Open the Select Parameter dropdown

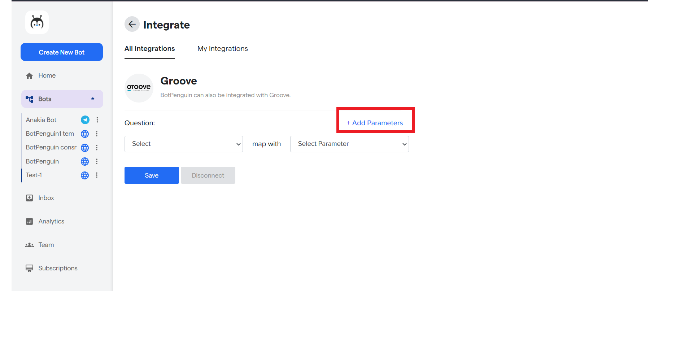point(349,144)
